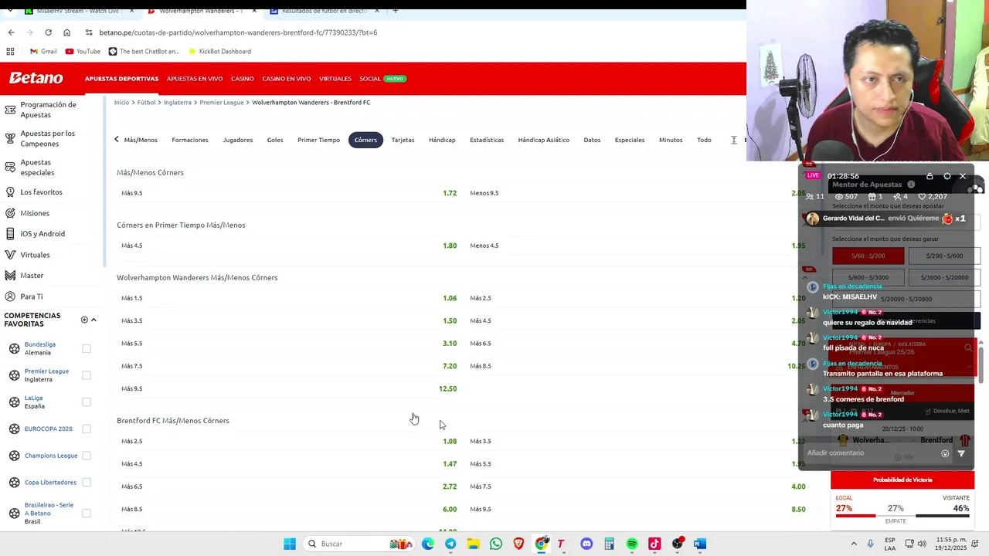989x556 pixels.
Task: Collapse the Competencias Favoritas section
Action: coord(93,320)
